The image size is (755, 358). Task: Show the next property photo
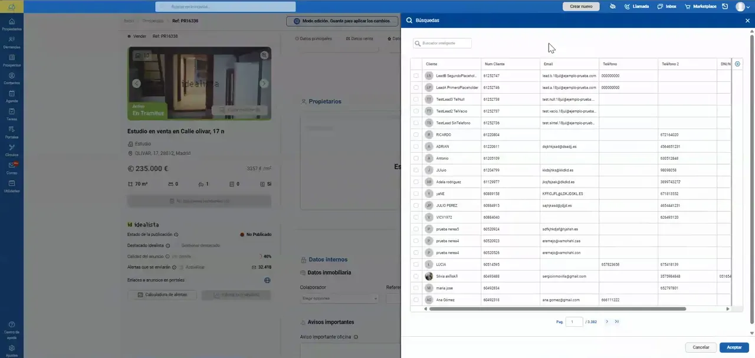pos(264,83)
